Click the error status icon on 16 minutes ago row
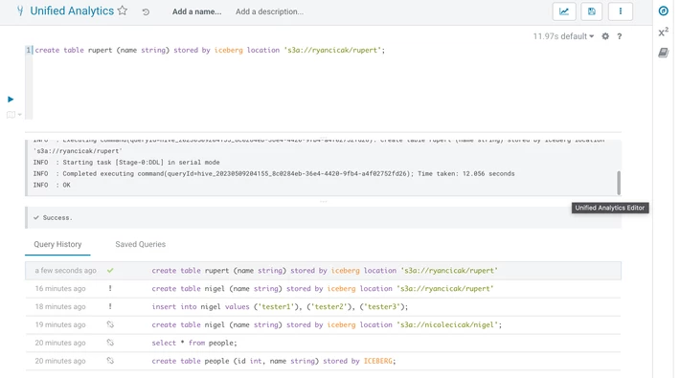 click(x=110, y=288)
